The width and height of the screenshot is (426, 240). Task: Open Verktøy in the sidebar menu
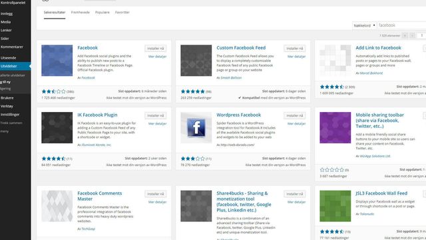(7, 107)
